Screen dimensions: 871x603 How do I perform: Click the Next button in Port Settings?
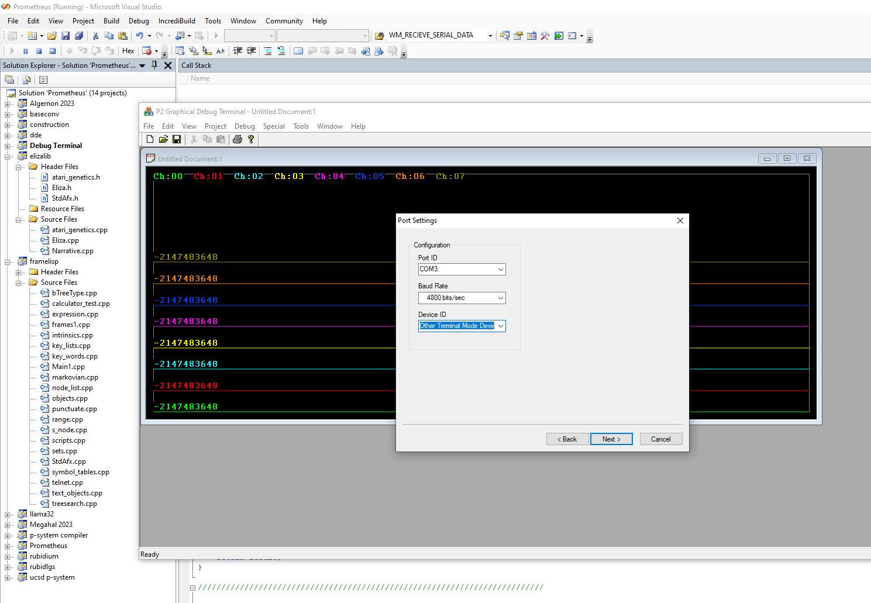pos(611,439)
